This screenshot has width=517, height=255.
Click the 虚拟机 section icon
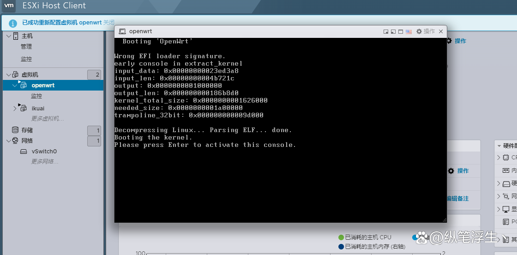[x=16, y=75]
